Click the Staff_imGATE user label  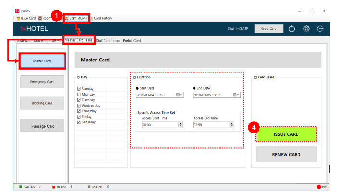238,29
